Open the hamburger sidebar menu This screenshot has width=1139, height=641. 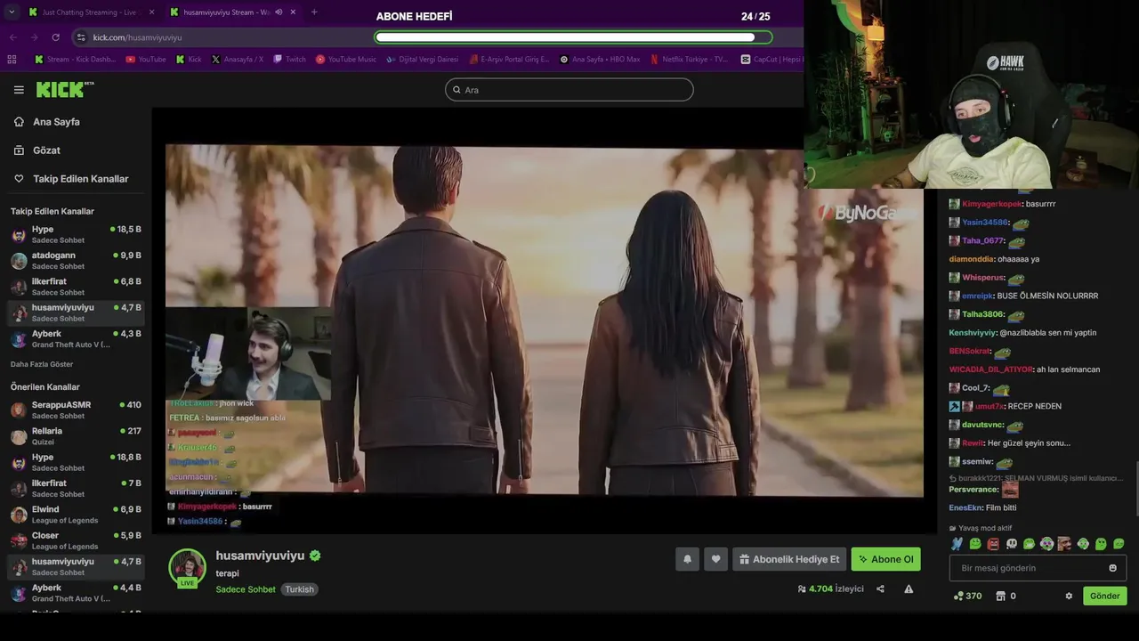pyautogui.click(x=19, y=90)
